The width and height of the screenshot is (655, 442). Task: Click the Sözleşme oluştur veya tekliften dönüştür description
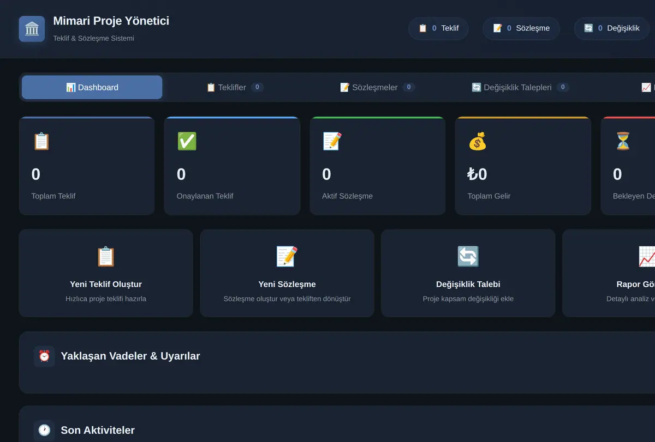tap(287, 299)
